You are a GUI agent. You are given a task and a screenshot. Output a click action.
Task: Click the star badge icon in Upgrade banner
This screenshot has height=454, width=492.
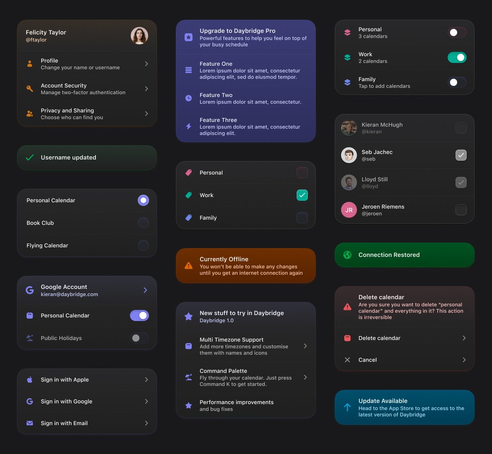[x=189, y=37]
